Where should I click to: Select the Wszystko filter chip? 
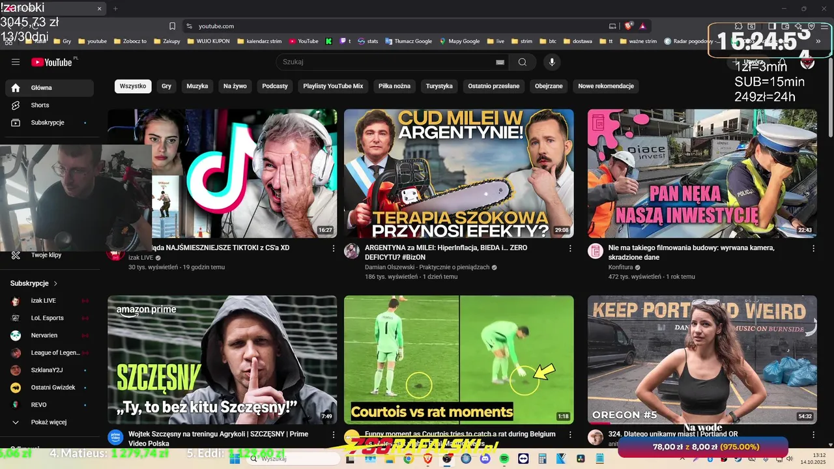pos(133,86)
